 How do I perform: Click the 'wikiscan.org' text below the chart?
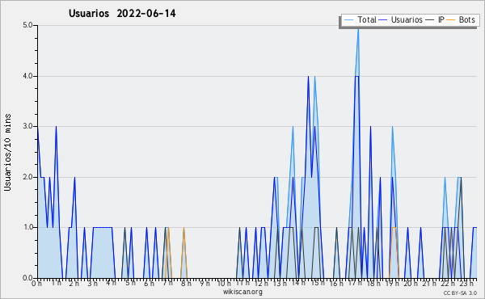tap(242, 292)
